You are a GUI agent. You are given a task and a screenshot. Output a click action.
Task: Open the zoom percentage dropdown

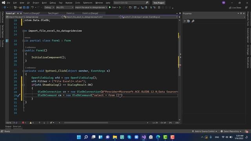pyautogui.click(x=10, y=123)
